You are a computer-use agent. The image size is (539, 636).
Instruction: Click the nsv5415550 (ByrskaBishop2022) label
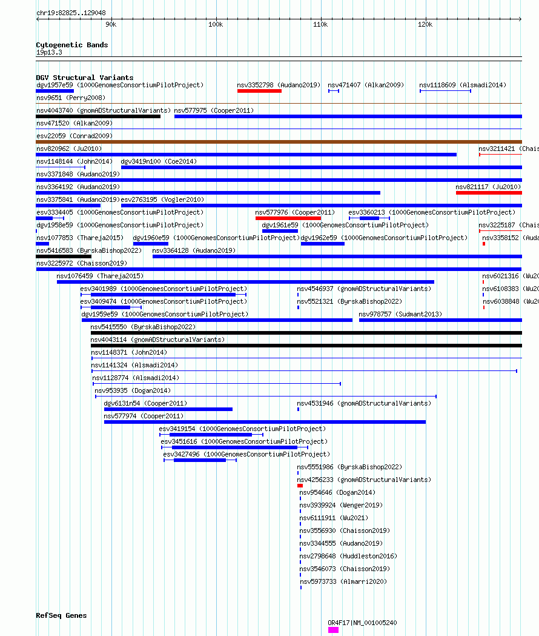tap(143, 327)
